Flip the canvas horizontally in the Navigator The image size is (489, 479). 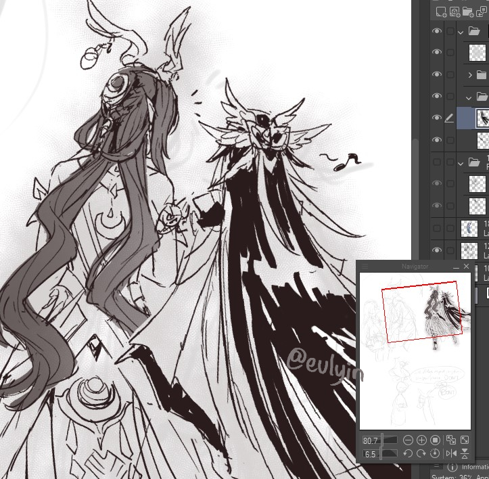[x=450, y=453]
